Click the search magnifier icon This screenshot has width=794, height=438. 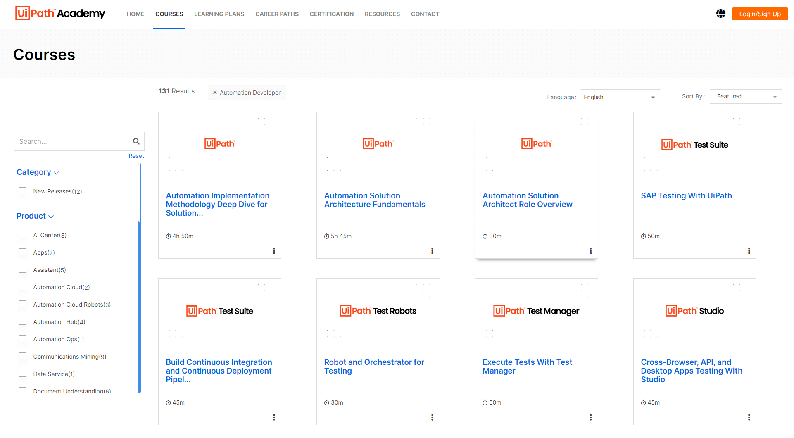136,141
